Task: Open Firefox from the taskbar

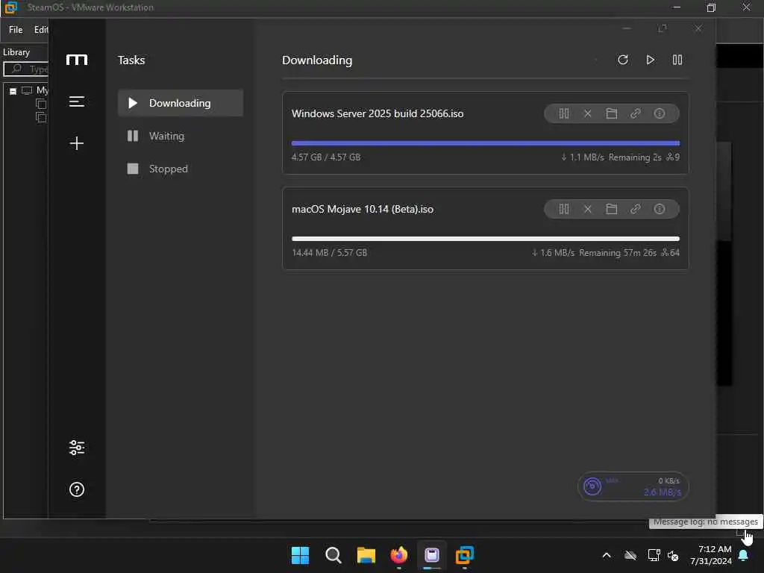Action: [399, 555]
